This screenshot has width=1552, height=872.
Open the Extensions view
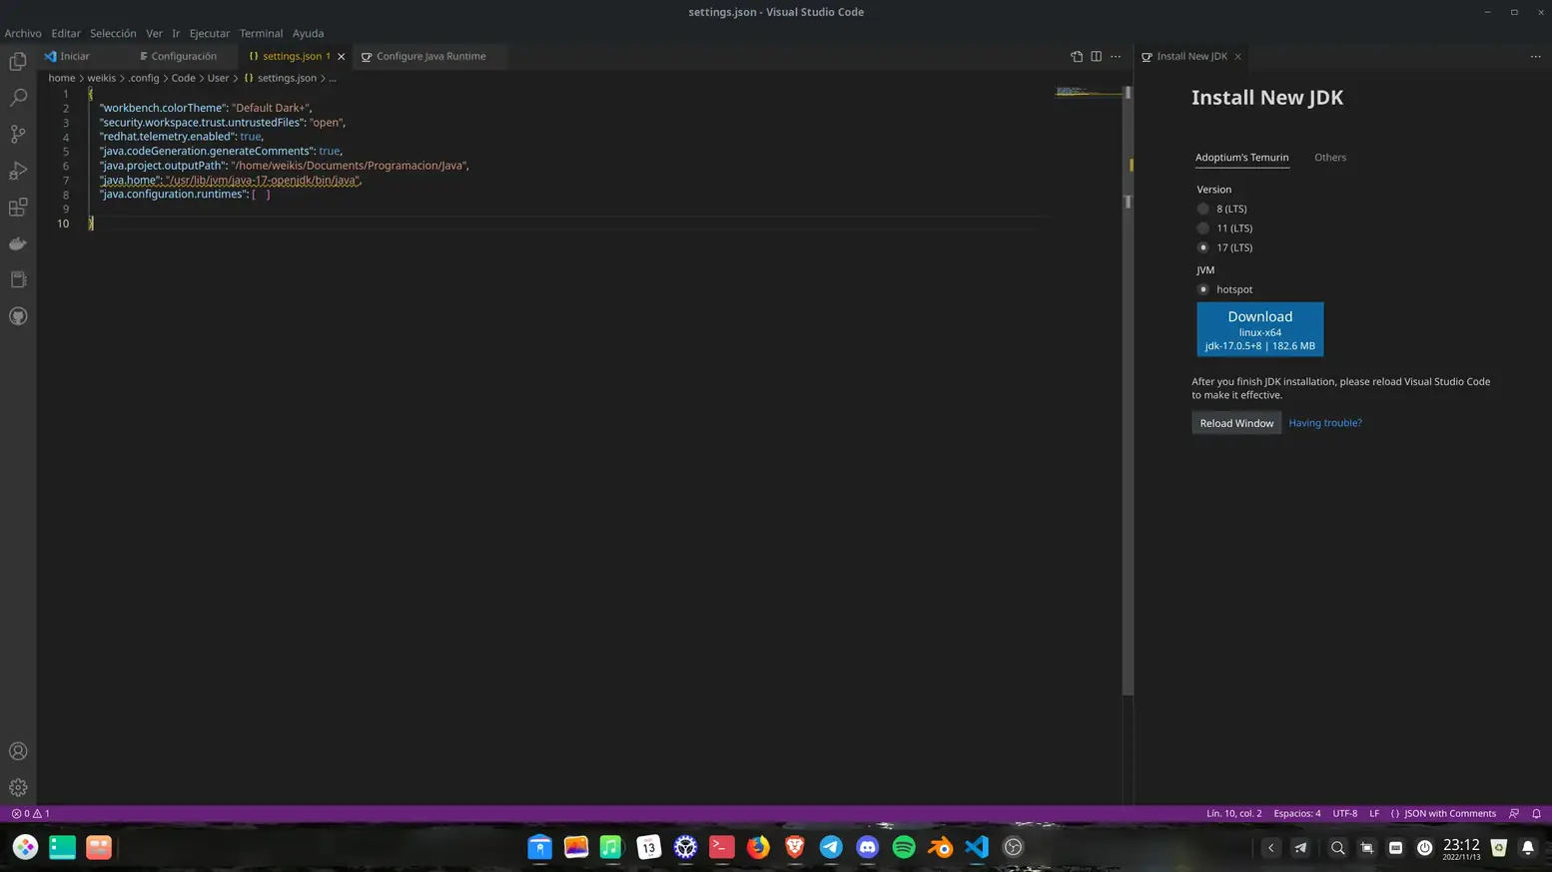(18, 208)
